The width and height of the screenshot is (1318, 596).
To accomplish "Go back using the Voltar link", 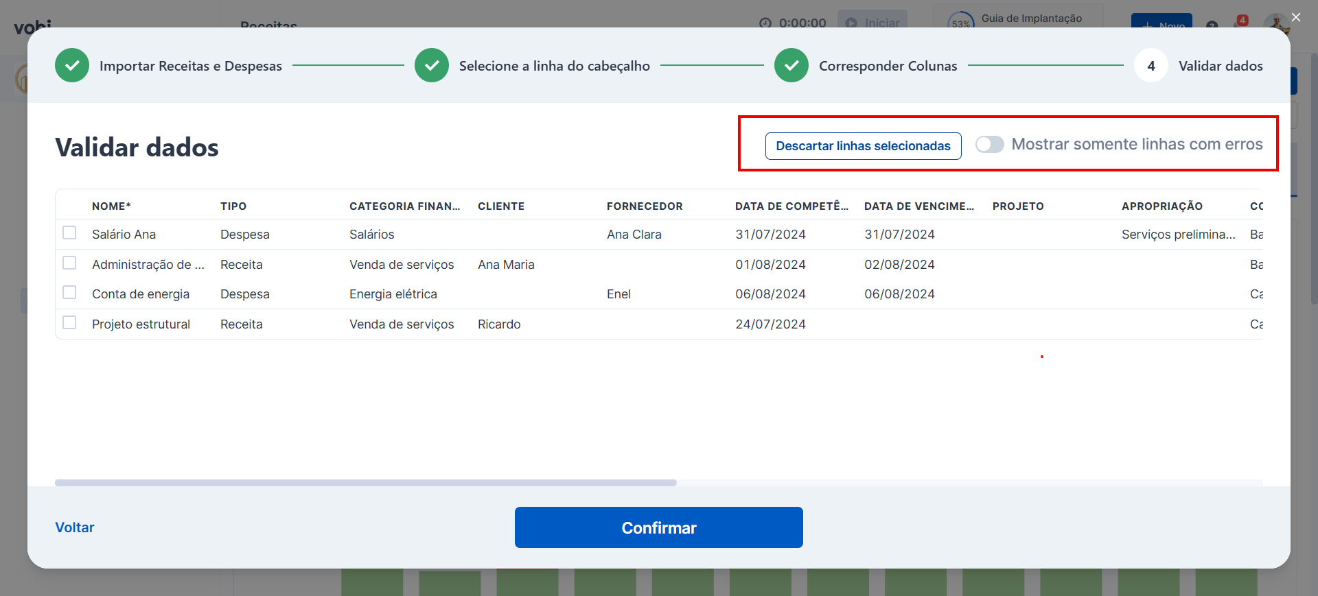I will (75, 527).
